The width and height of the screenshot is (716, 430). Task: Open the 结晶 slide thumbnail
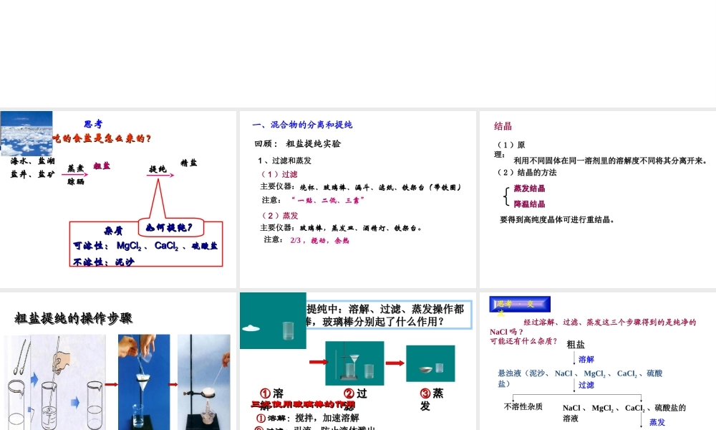(x=598, y=199)
